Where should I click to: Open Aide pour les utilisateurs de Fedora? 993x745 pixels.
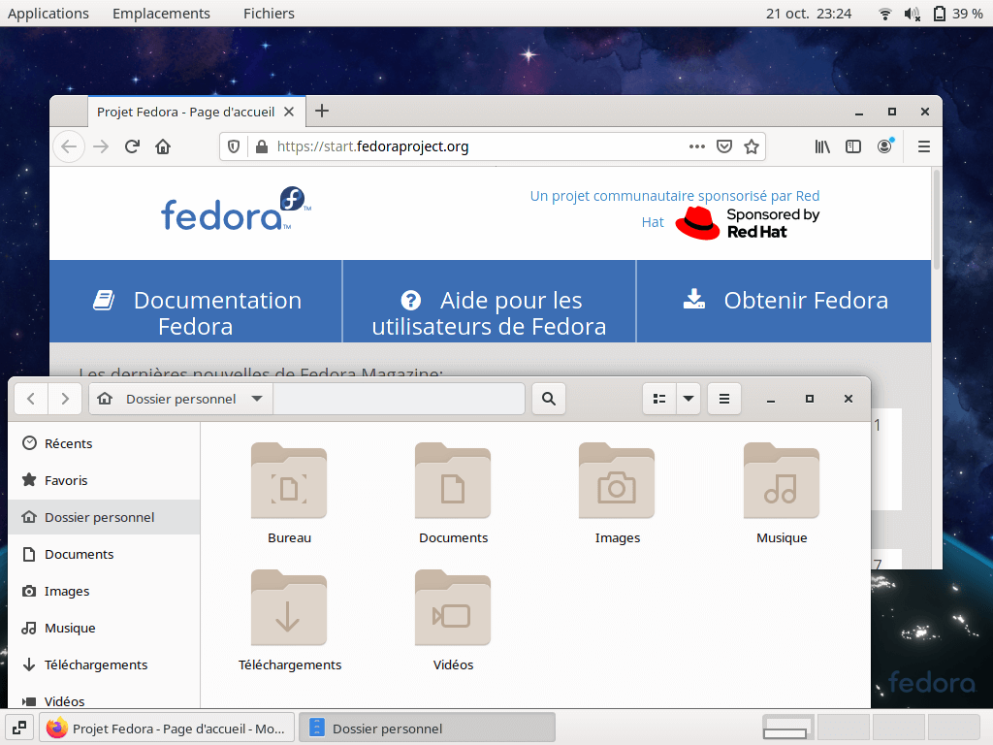coord(489,302)
